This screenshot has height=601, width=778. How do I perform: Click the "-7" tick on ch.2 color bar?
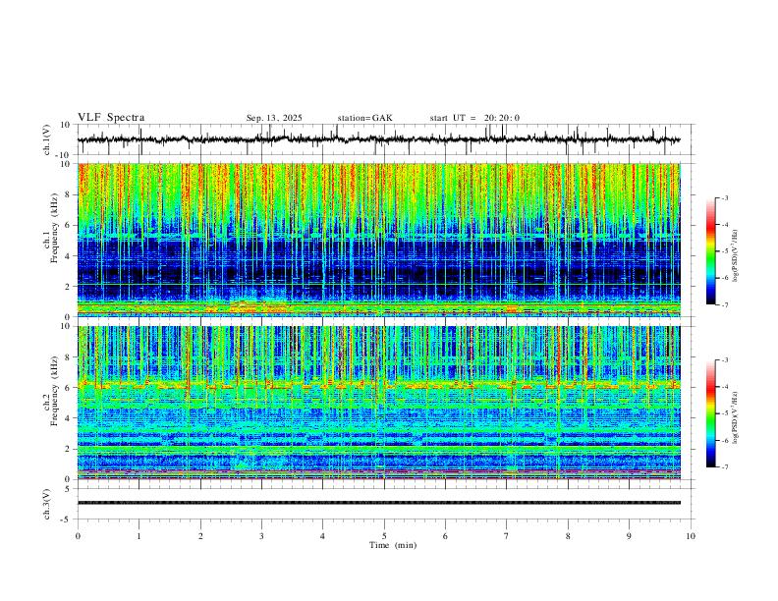tap(725, 467)
